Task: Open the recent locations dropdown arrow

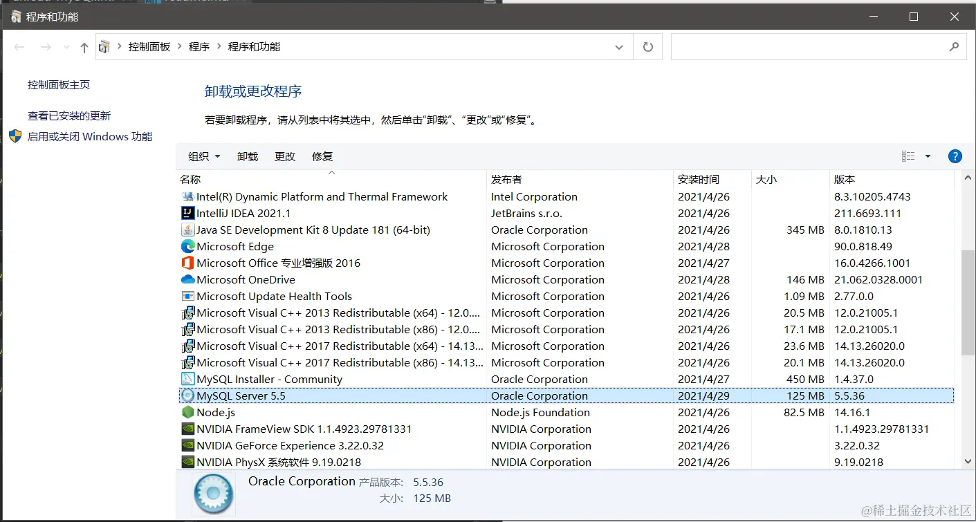Action: (x=66, y=47)
